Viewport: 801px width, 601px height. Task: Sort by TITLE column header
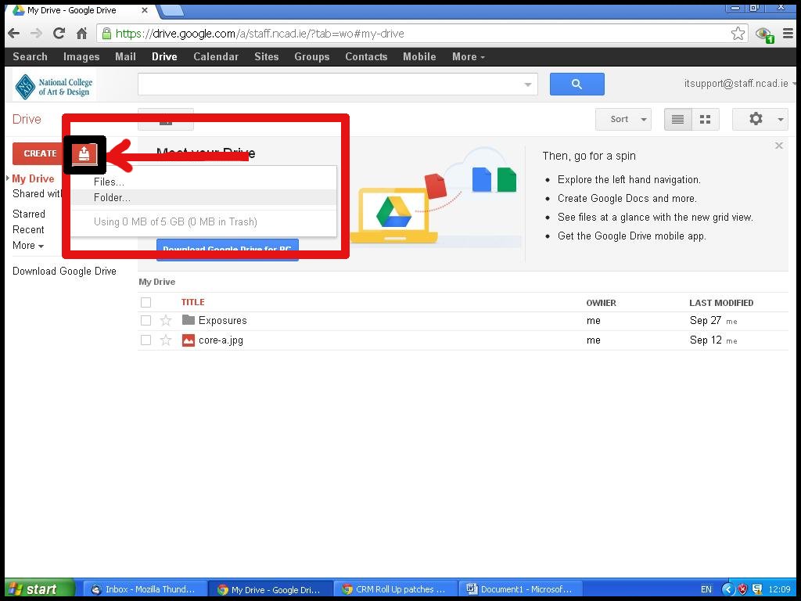click(193, 303)
